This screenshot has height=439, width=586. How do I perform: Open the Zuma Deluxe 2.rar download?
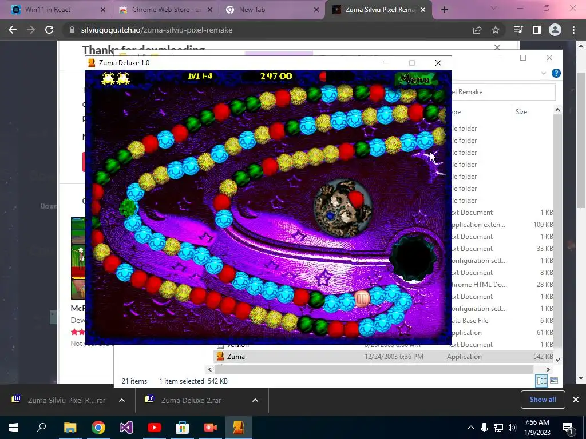192,400
